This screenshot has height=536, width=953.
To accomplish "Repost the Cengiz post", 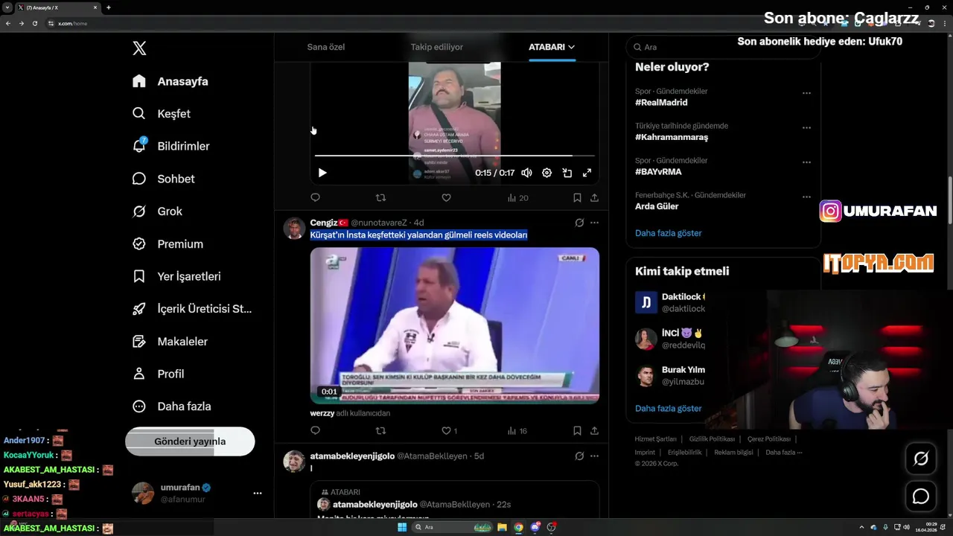I will click(x=380, y=430).
